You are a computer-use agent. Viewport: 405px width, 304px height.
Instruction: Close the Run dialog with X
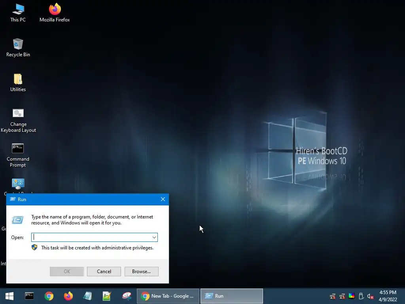pos(163,199)
